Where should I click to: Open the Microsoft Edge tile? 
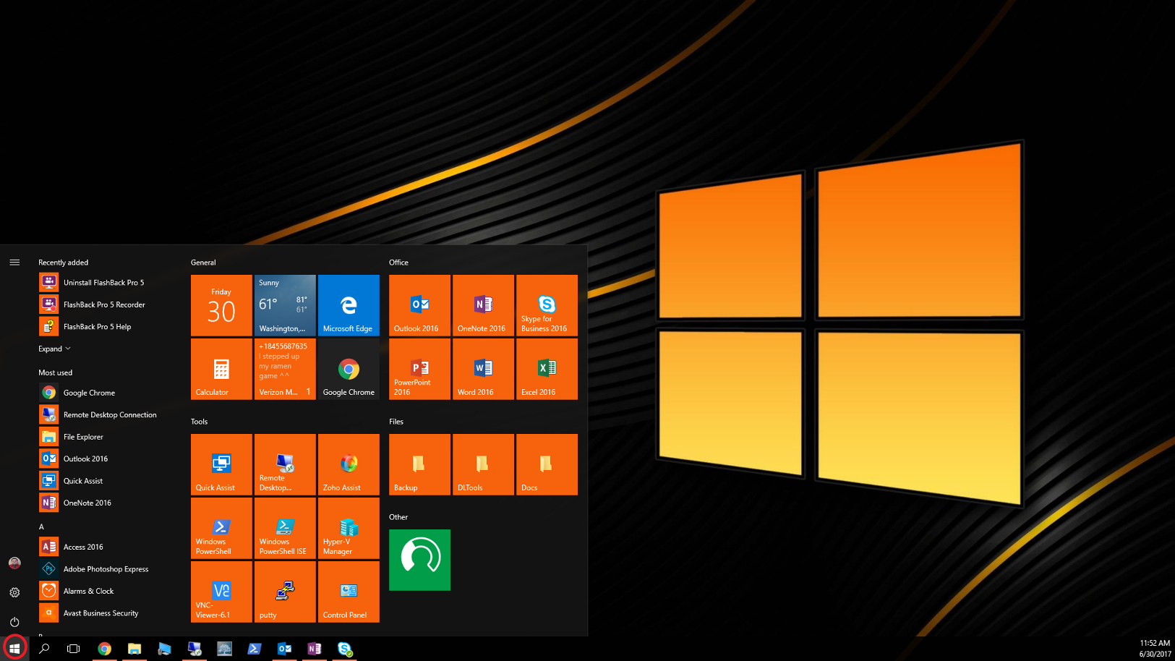pyautogui.click(x=349, y=305)
